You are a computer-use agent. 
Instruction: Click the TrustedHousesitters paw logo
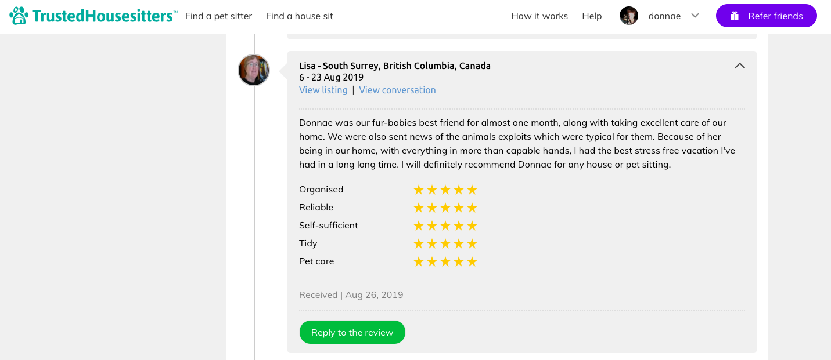click(19, 16)
